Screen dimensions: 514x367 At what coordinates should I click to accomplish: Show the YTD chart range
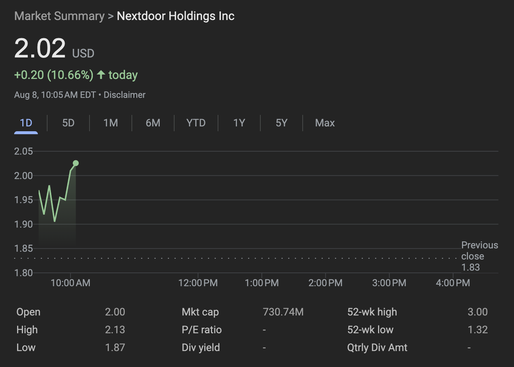pyautogui.click(x=196, y=123)
